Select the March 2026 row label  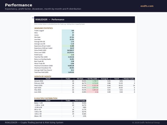[x=38, y=86]
